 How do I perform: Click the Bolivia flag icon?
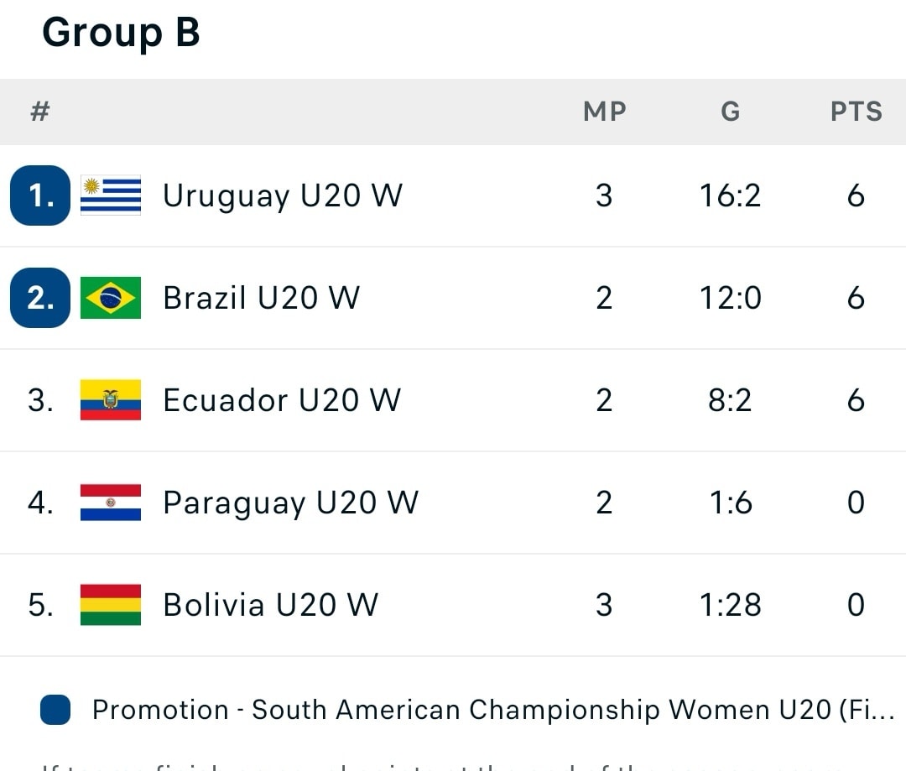[111, 605]
